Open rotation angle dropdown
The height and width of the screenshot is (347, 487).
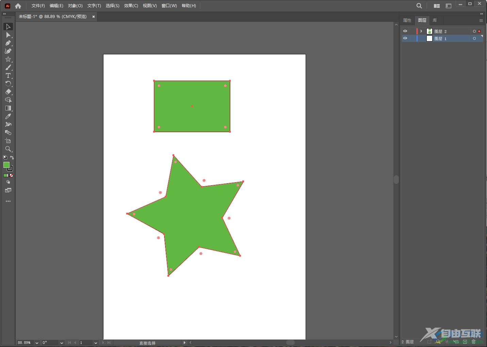click(x=62, y=343)
